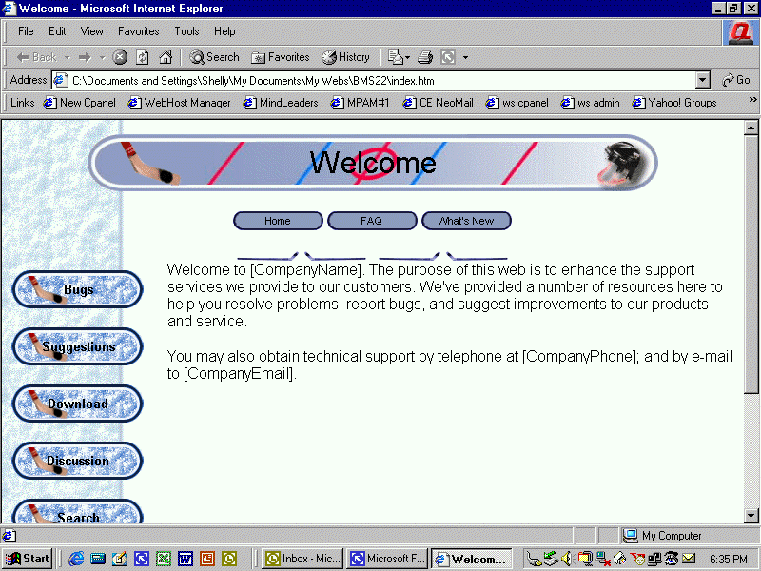Switch to Microsoft FrontPage taskbar button

point(387,559)
